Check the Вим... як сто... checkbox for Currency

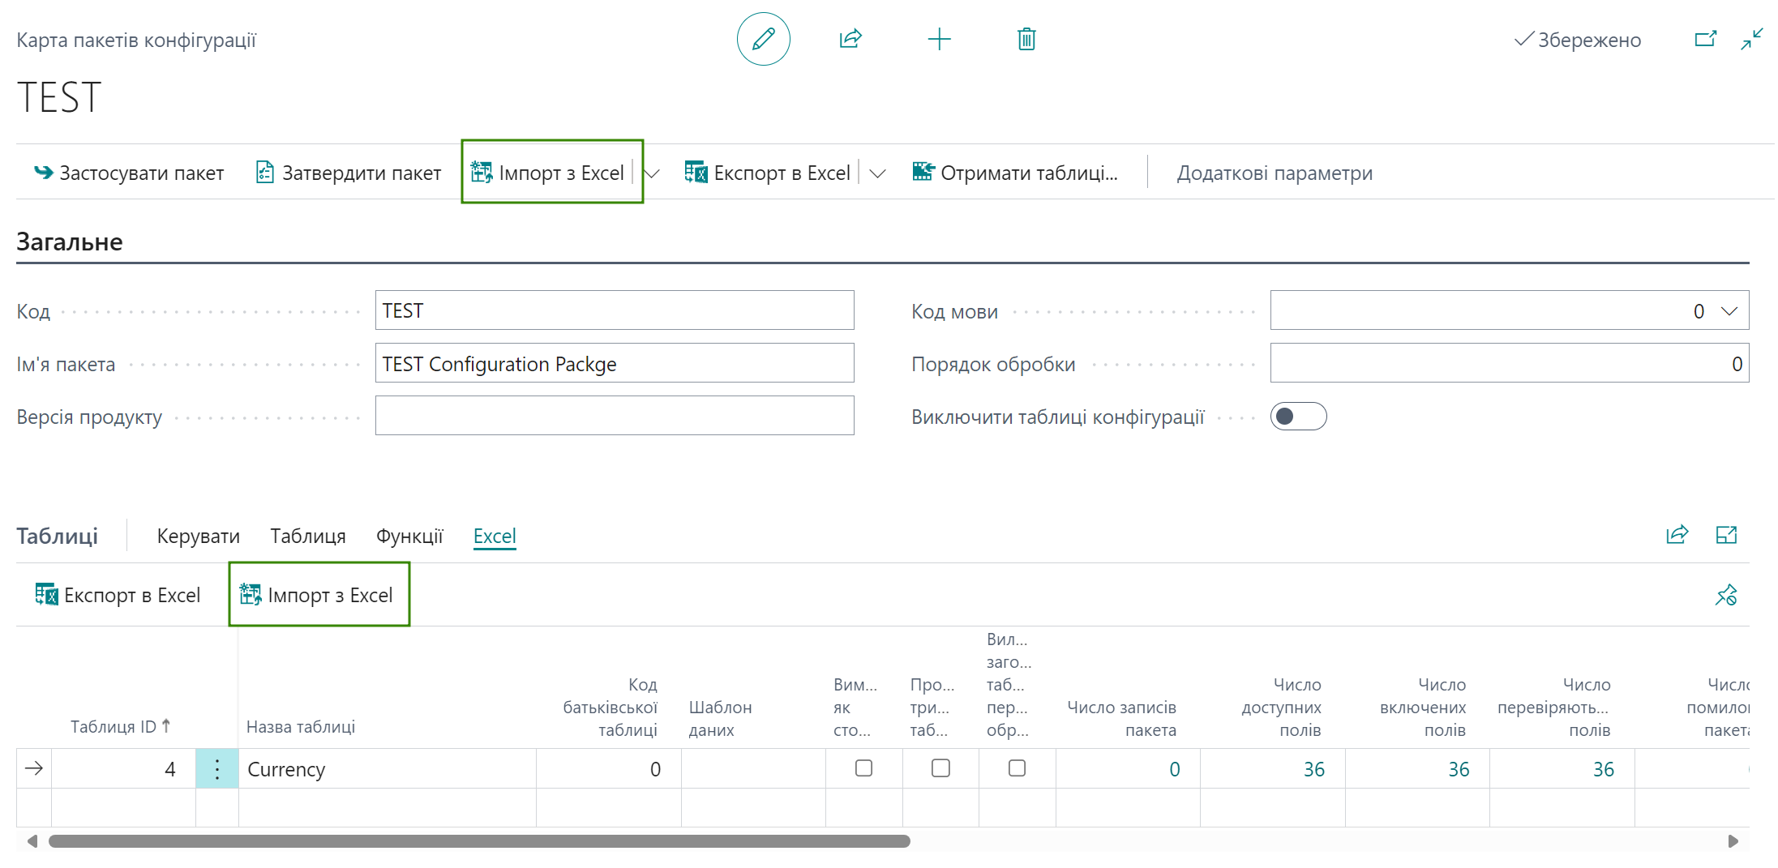pos(863,768)
